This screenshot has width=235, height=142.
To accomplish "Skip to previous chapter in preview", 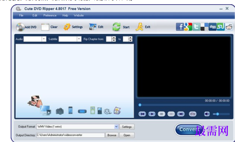I will pyautogui.click(x=142, y=114).
